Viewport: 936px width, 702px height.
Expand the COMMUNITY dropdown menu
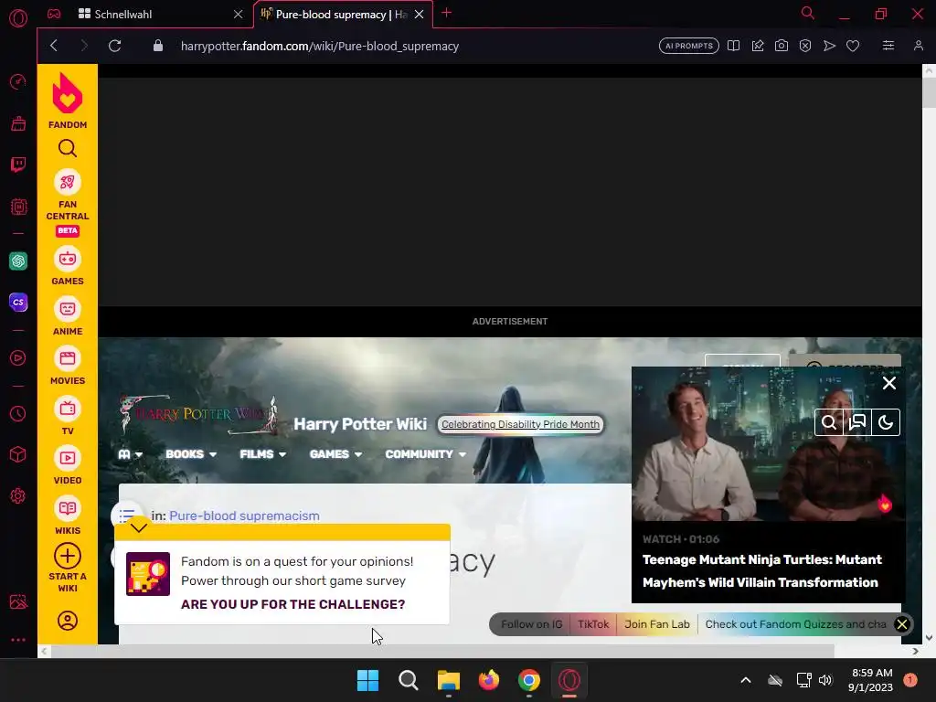(x=426, y=454)
